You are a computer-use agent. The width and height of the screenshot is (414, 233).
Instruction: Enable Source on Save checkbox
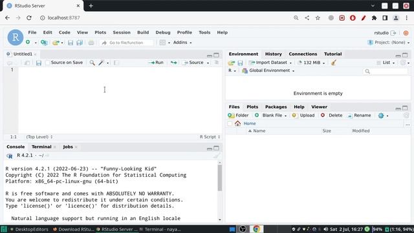[x=48, y=63]
